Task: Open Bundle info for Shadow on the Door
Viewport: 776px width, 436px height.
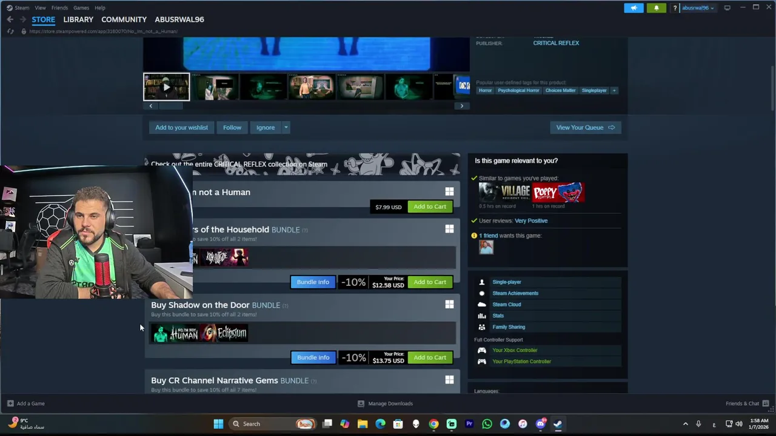Action: point(313,357)
